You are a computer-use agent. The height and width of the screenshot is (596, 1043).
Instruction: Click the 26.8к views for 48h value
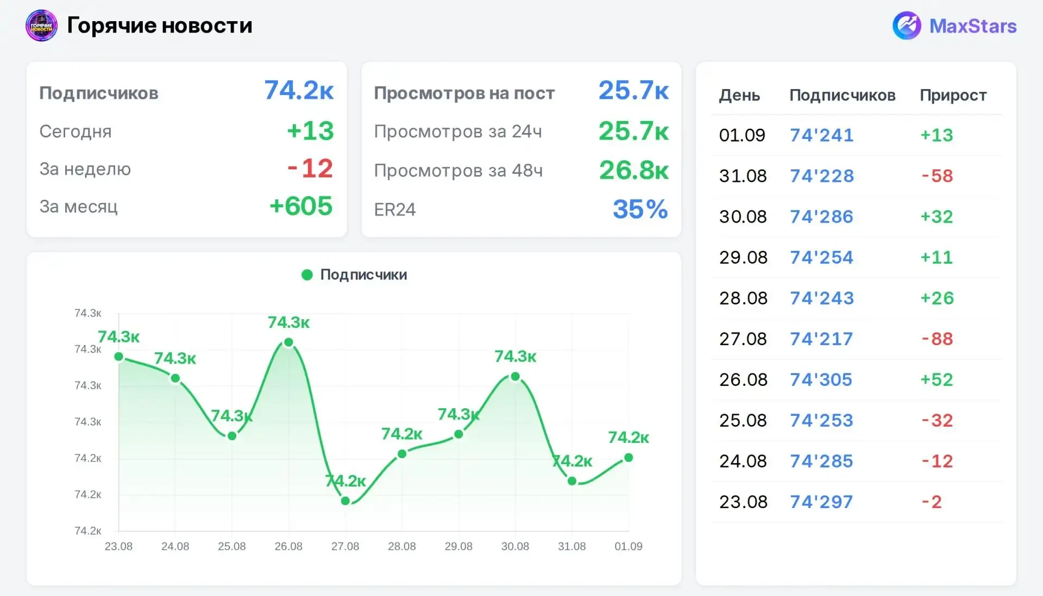pyautogui.click(x=634, y=170)
